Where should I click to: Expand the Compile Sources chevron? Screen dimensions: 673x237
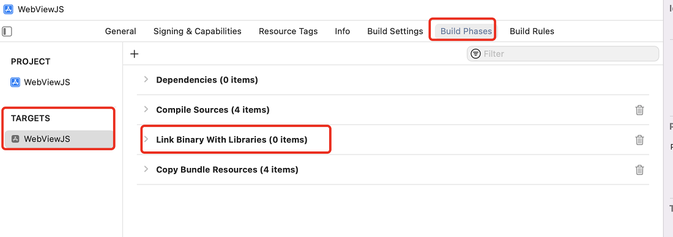pos(146,109)
